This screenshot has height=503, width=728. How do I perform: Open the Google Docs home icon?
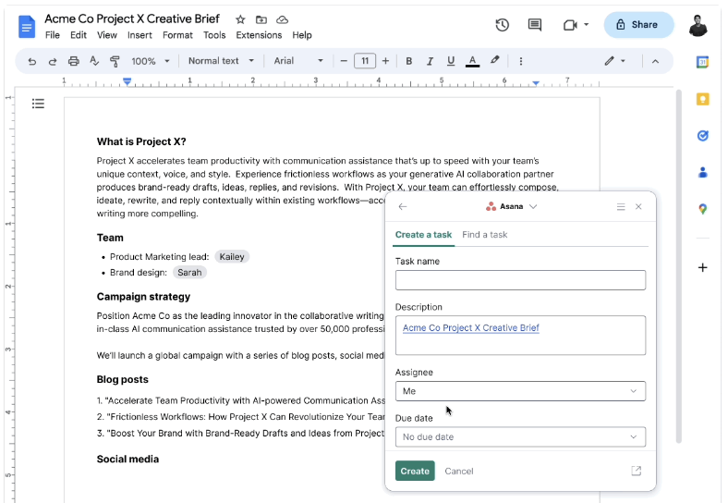point(27,27)
